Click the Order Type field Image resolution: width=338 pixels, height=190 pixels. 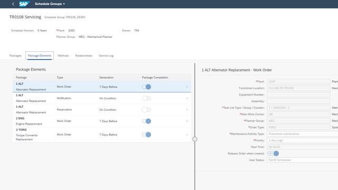coord(298,127)
